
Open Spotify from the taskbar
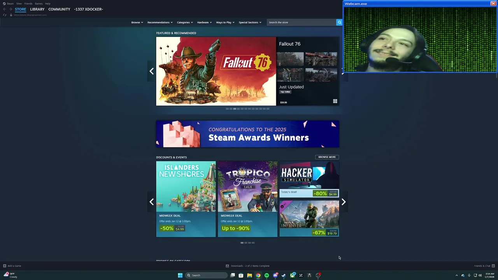(x=267, y=275)
